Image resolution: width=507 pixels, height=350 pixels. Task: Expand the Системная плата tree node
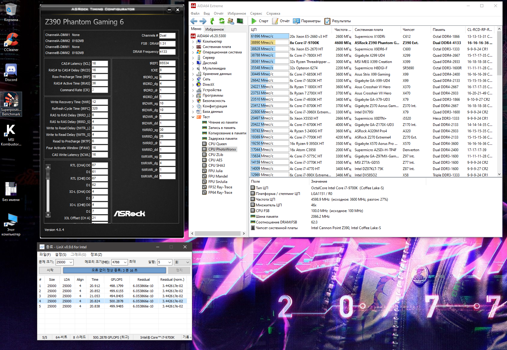(x=193, y=47)
